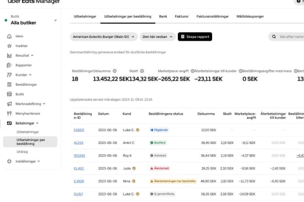
Task: Open order link A1Z18
Action: tap(79, 143)
